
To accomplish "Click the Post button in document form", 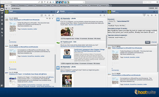I will 148,42.
